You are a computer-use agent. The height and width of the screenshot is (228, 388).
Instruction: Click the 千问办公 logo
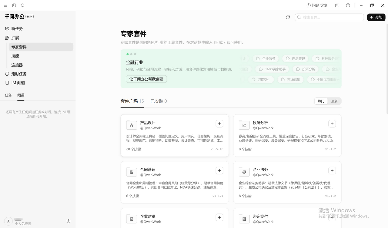(14, 17)
